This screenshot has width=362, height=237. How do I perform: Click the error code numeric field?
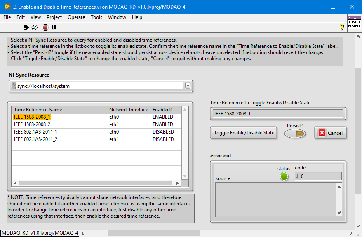point(318,176)
